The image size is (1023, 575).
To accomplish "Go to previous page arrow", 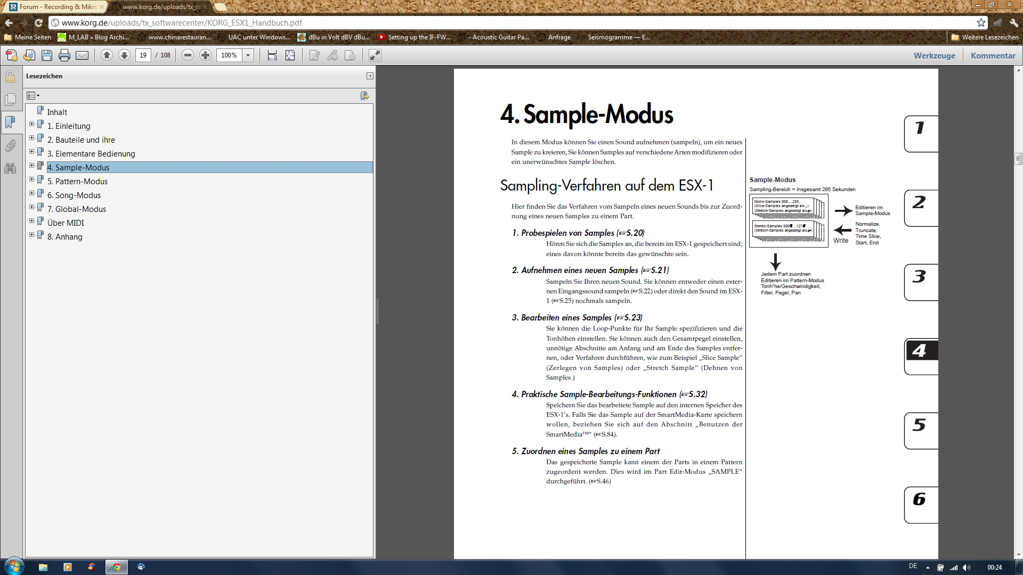I will 107,55.
